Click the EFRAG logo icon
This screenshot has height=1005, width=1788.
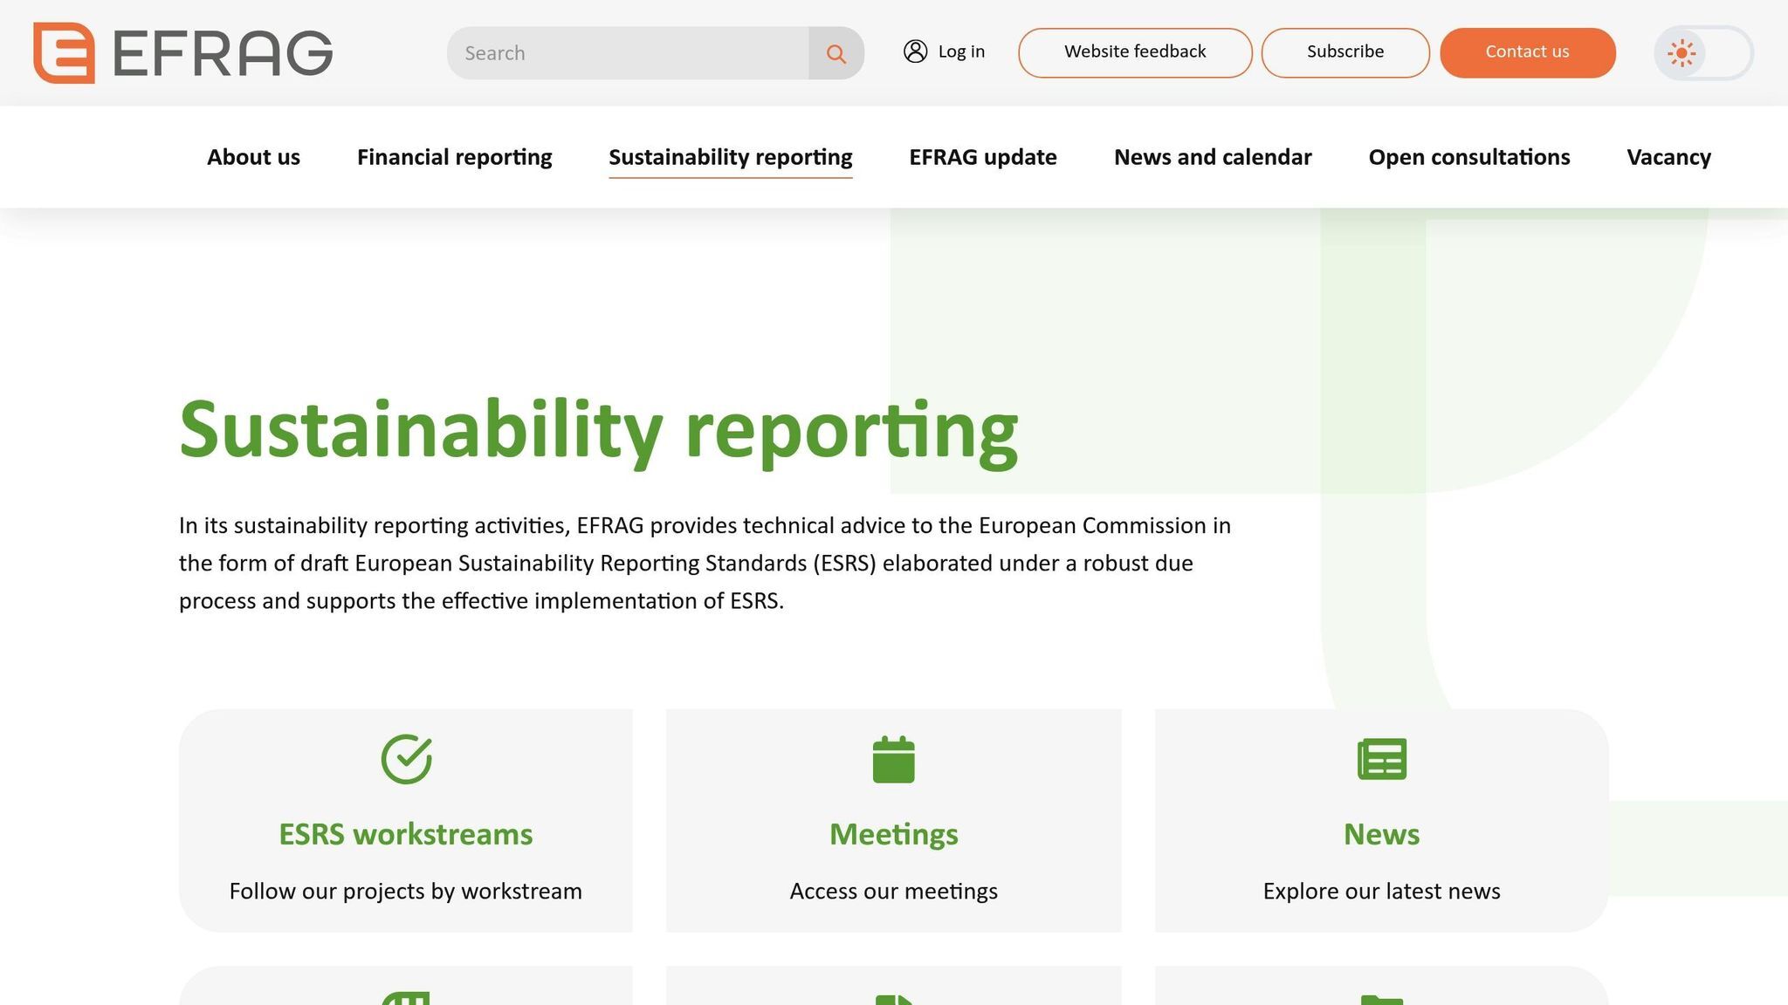point(64,52)
